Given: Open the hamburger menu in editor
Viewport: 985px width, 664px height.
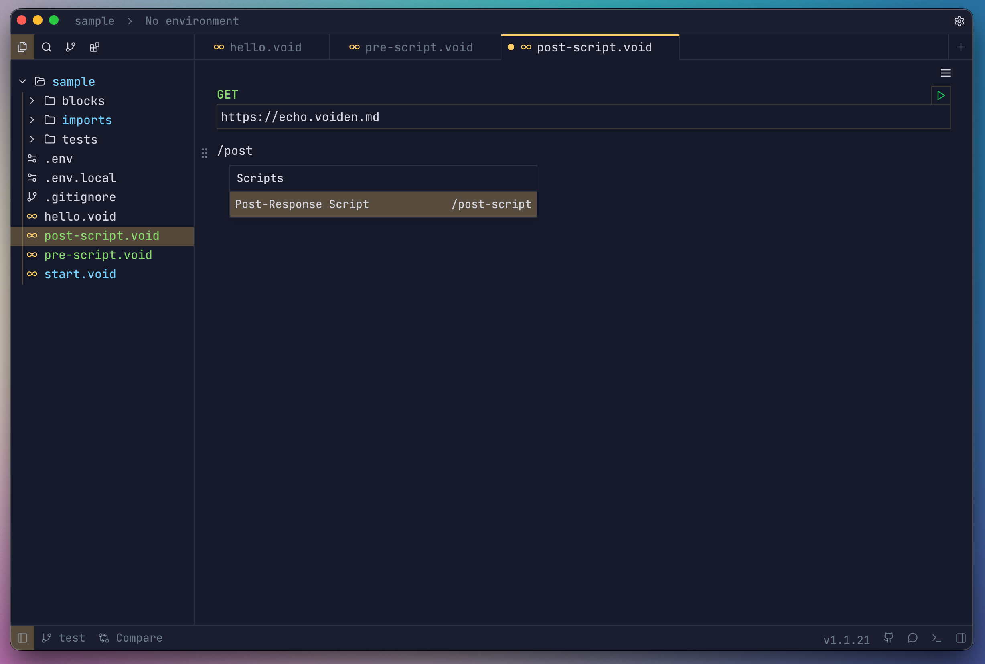Looking at the screenshot, I should pyautogui.click(x=945, y=73).
